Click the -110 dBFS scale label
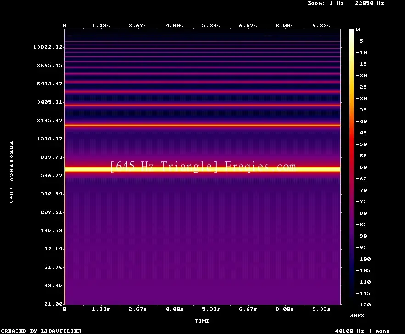This screenshot has height=334, width=405. [363, 282]
